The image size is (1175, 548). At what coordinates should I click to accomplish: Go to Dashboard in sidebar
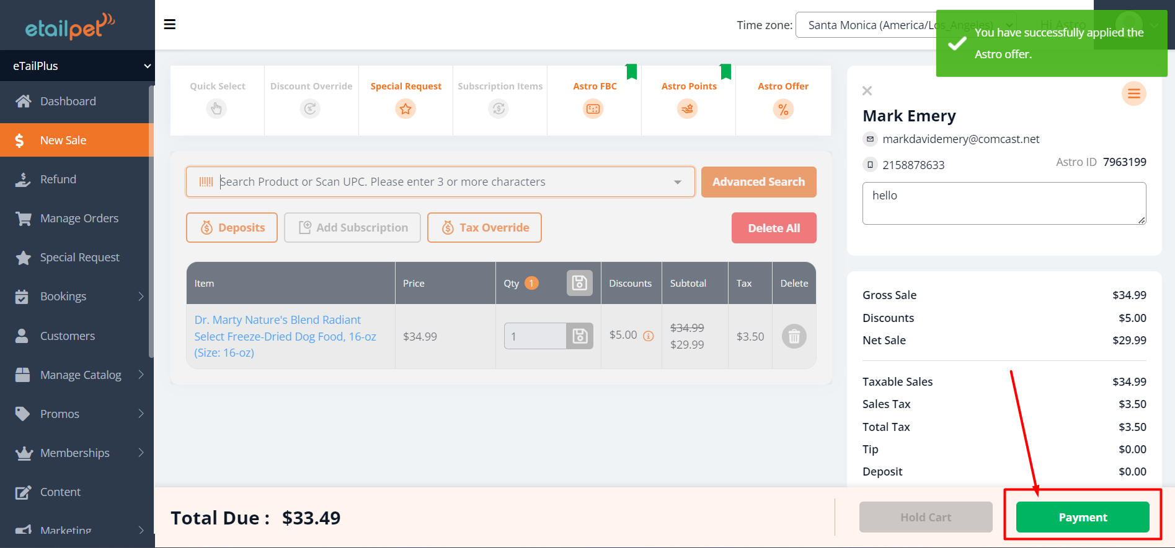[x=68, y=102]
